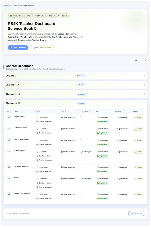151x227 pixels.
Task: Open the Digital Textbook
Action: click(x=18, y=47)
